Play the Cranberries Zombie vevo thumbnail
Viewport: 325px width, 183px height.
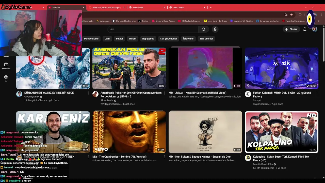tap(129, 132)
